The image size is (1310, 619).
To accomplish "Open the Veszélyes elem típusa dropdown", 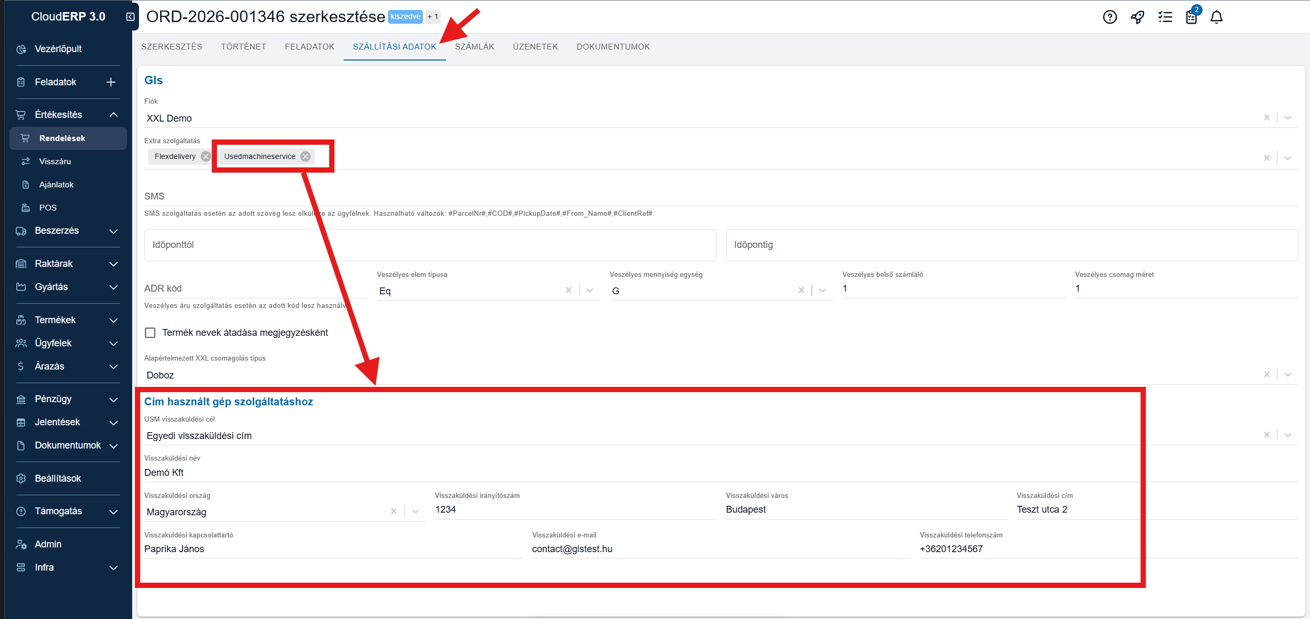I will pos(590,290).
